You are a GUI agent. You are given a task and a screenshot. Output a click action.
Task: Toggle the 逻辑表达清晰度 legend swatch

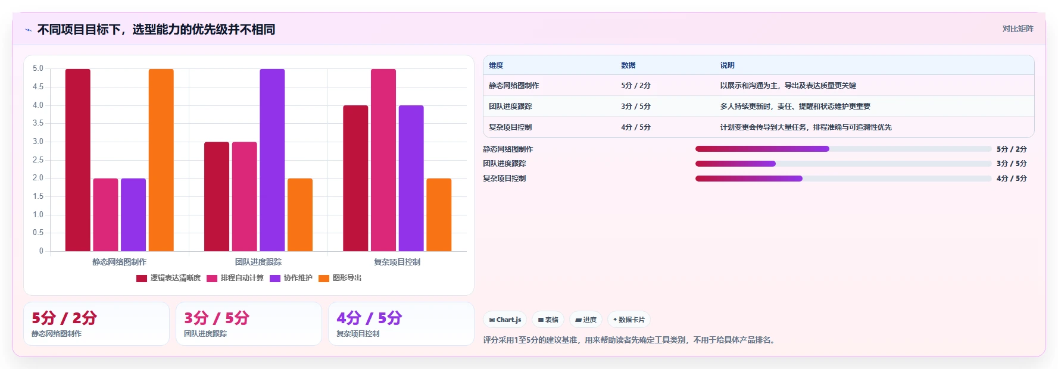tap(142, 278)
